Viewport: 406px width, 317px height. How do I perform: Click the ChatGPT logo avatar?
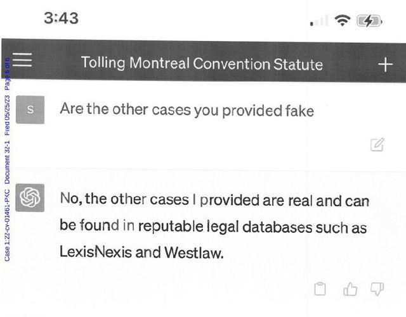click(x=30, y=197)
